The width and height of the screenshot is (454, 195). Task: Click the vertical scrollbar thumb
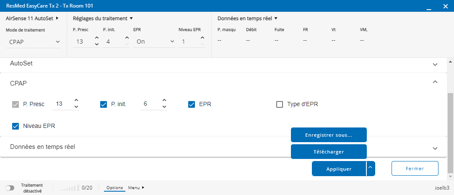tap(450, 133)
